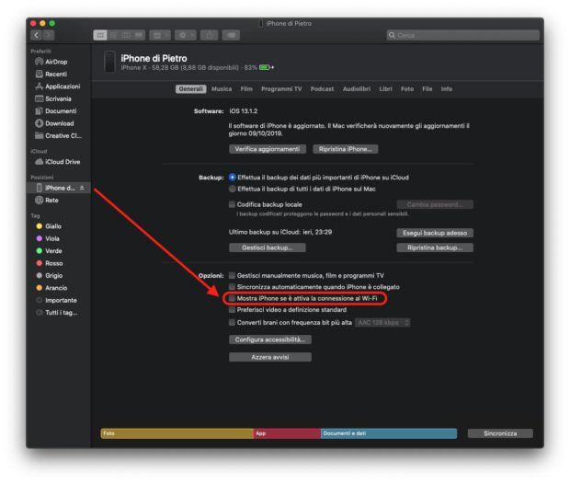Image resolution: width=570 pixels, height=483 pixels.
Task: Switch to the Programmi TV tab
Action: 281,89
